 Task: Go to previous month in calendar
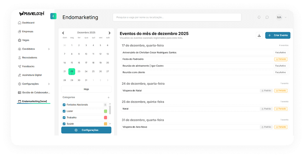pyautogui.click(x=63, y=33)
